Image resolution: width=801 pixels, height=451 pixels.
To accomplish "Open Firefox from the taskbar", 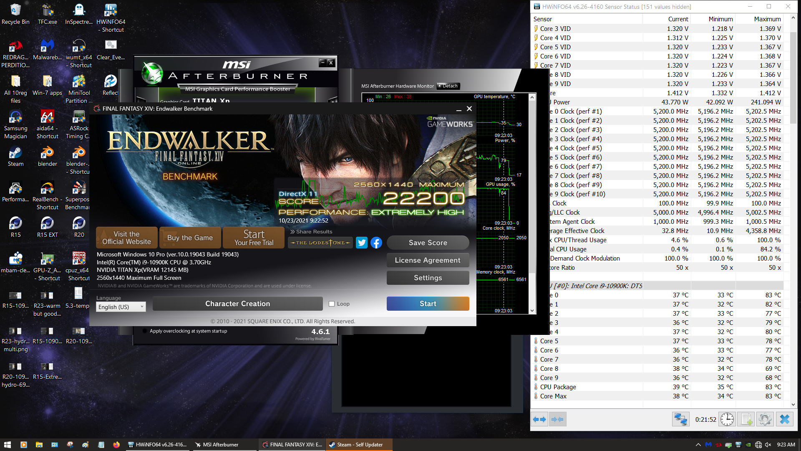I will click(x=116, y=445).
